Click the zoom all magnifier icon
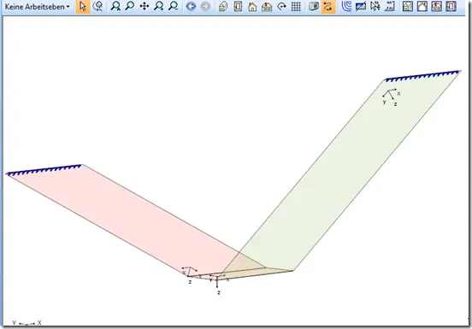This screenshot has width=472, height=329. [x=130, y=6]
